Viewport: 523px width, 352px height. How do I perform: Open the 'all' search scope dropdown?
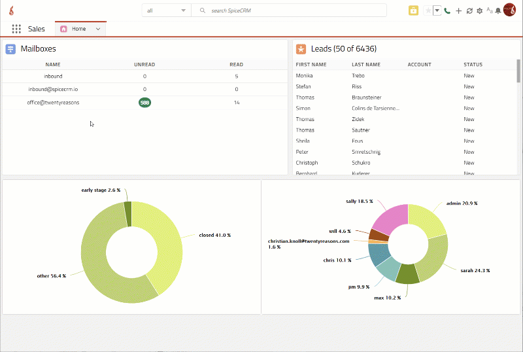[167, 10]
